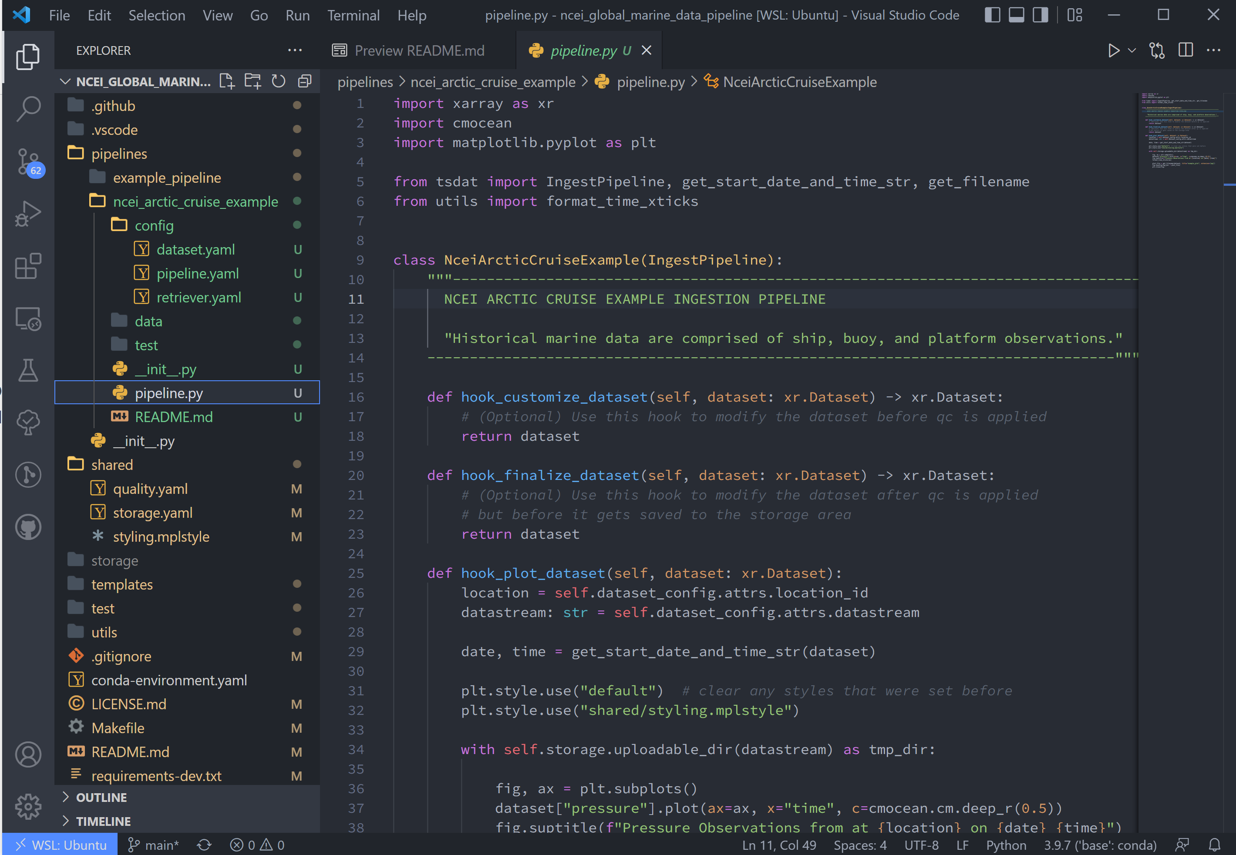This screenshot has width=1236, height=855.
Task: Click the New File icon in Explorer
Action: click(227, 81)
